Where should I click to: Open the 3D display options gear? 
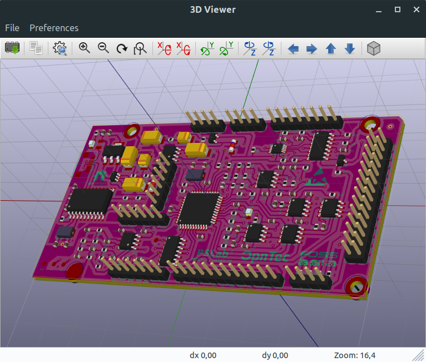click(60, 49)
